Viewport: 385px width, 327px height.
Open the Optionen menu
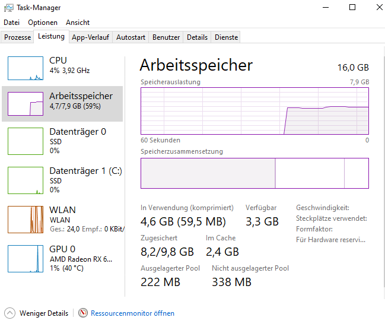click(43, 23)
